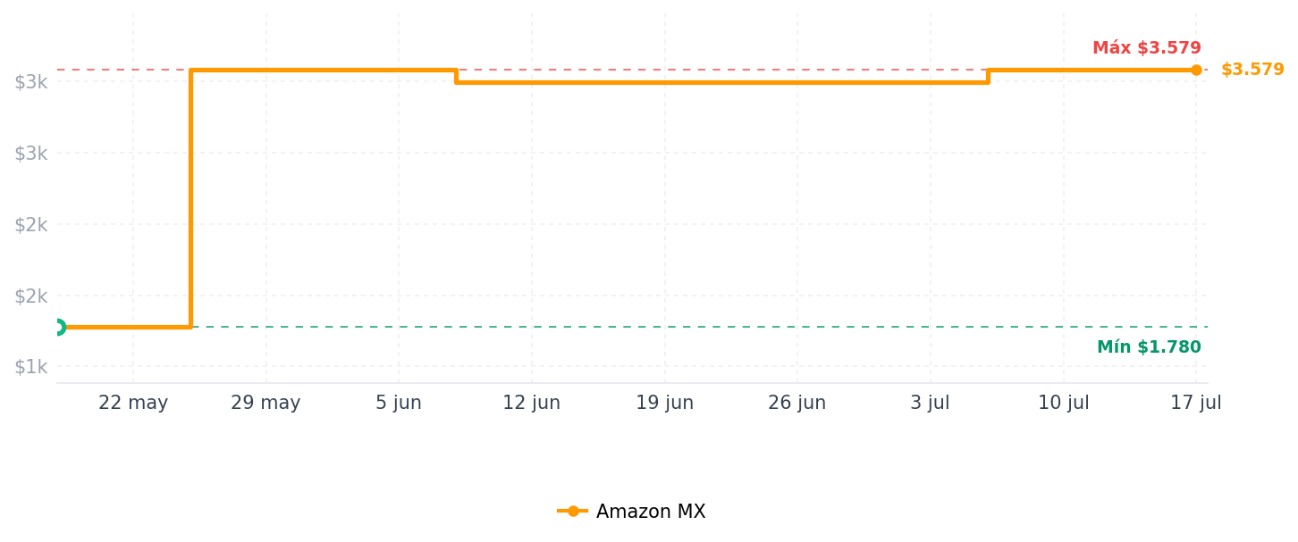
Task: Click the $1k price axis label
Action: point(30,366)
